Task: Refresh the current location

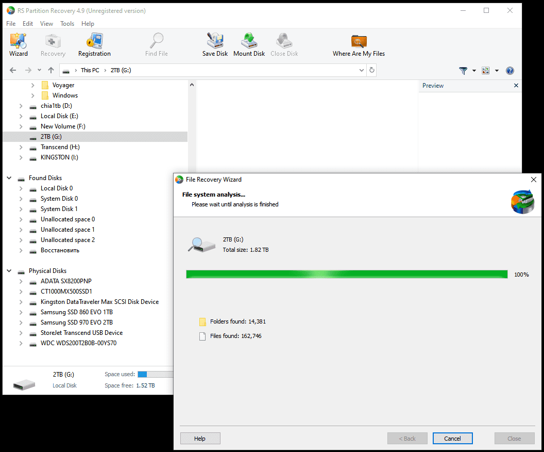Action: 371,70
